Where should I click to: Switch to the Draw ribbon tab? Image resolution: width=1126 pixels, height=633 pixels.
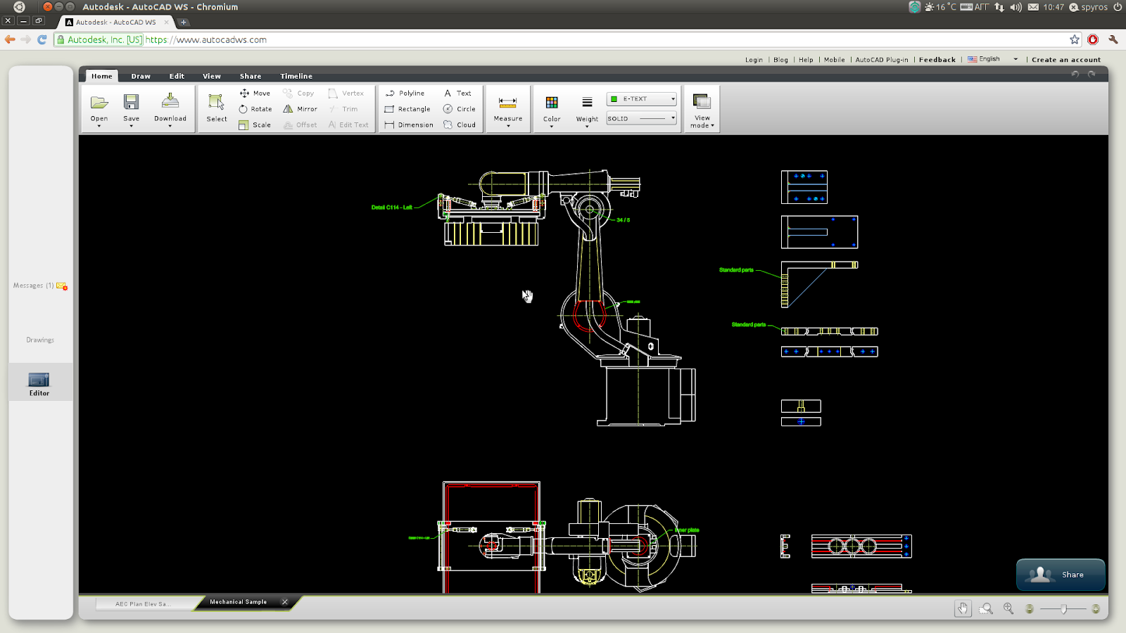(x=141, y=76)
